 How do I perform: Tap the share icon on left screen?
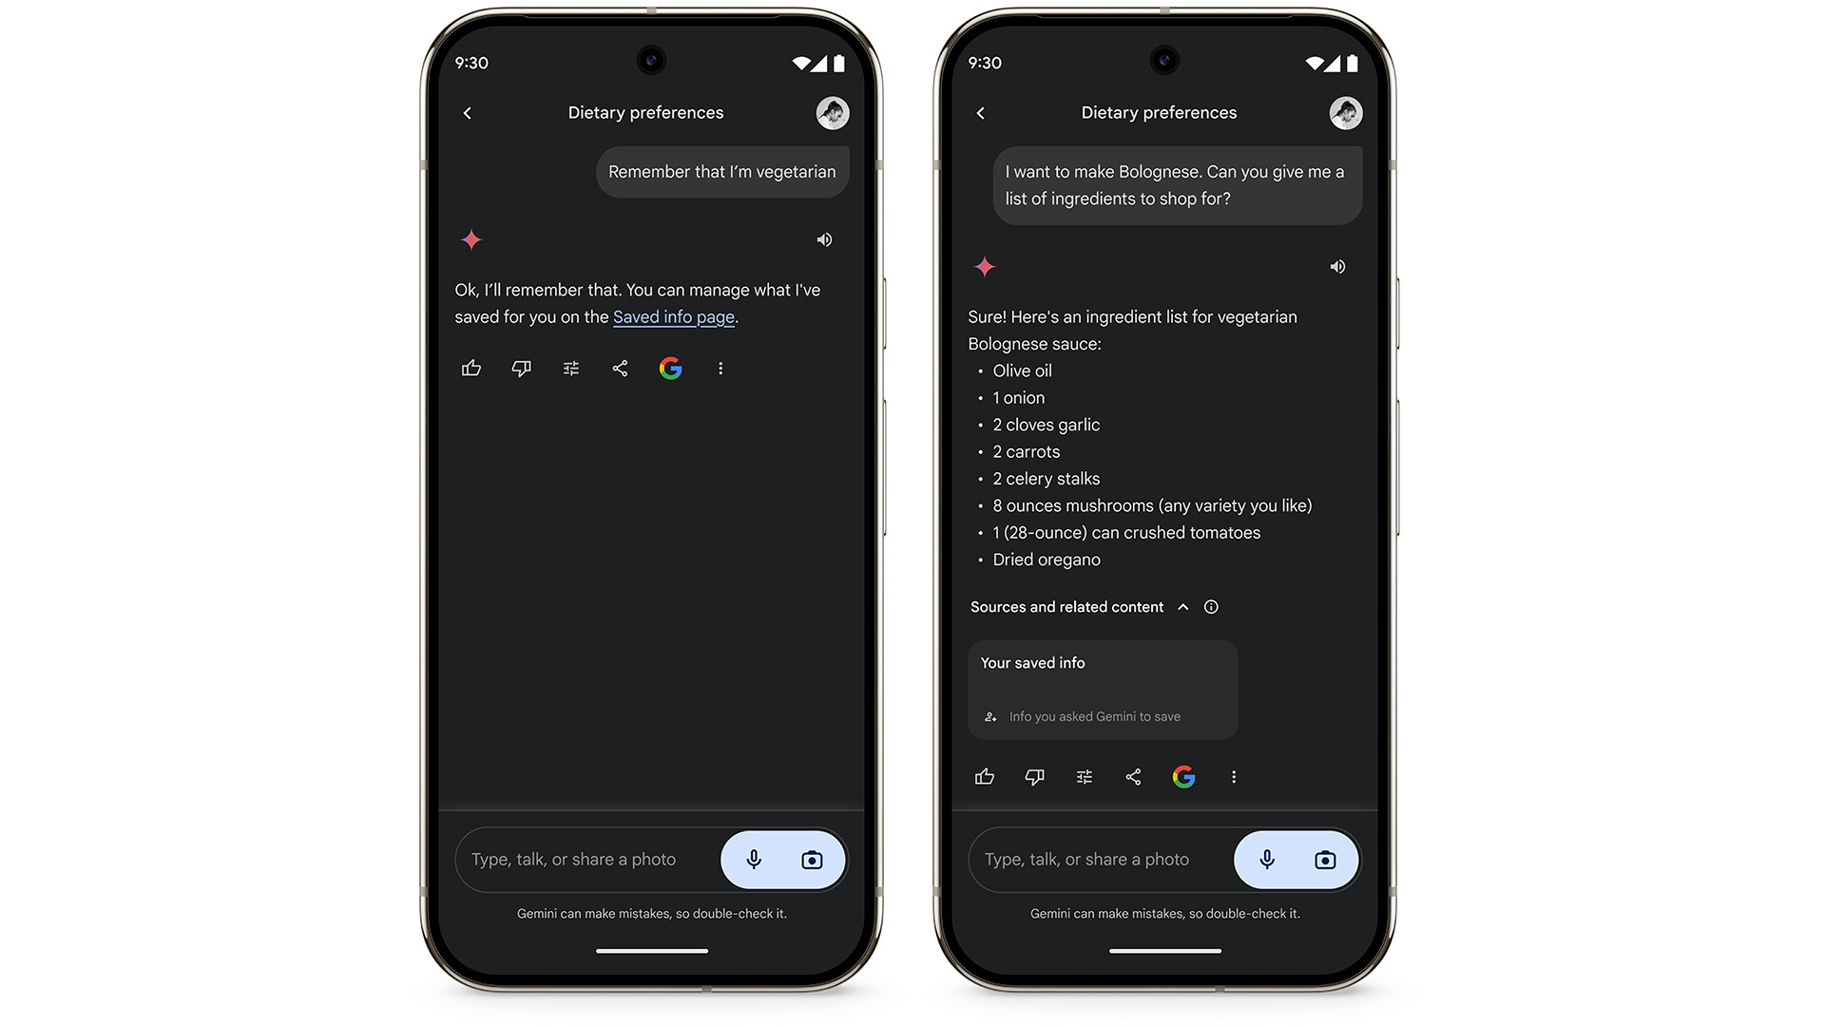(621, 367)
